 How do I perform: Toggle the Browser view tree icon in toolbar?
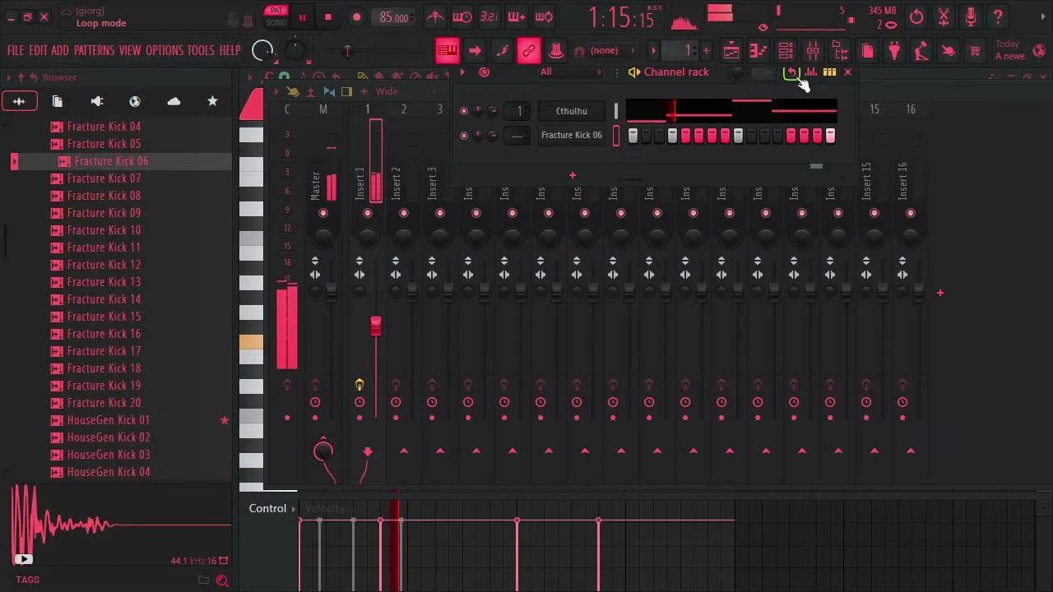[x=840, y=50]
